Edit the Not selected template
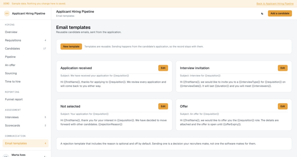 163,106
